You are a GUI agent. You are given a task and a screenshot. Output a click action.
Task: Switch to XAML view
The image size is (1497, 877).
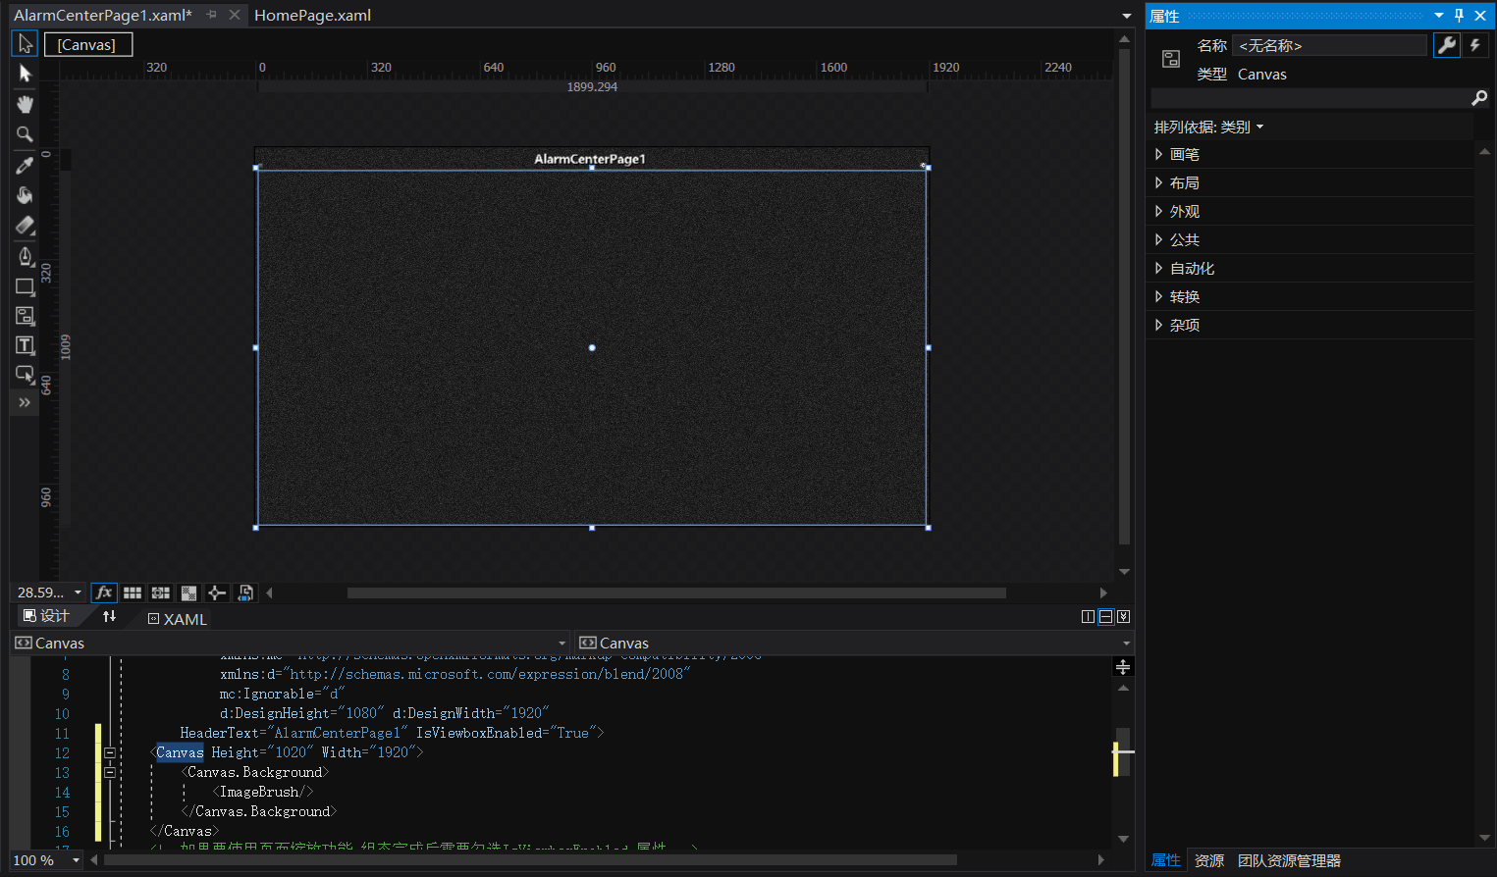178,619
